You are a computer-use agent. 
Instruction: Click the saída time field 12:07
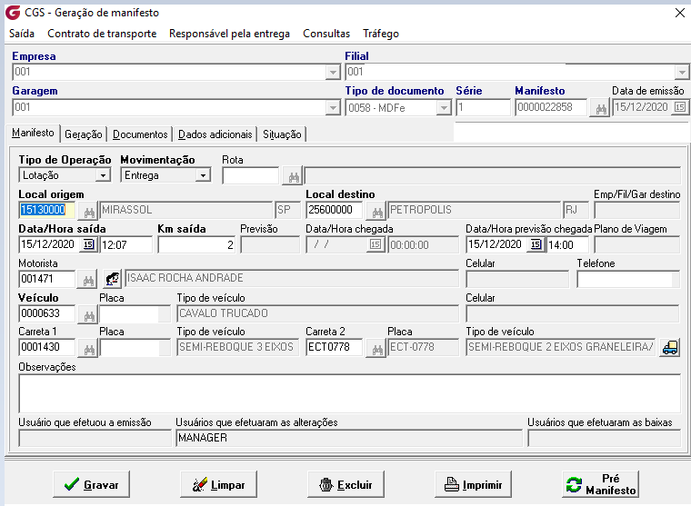126,245
